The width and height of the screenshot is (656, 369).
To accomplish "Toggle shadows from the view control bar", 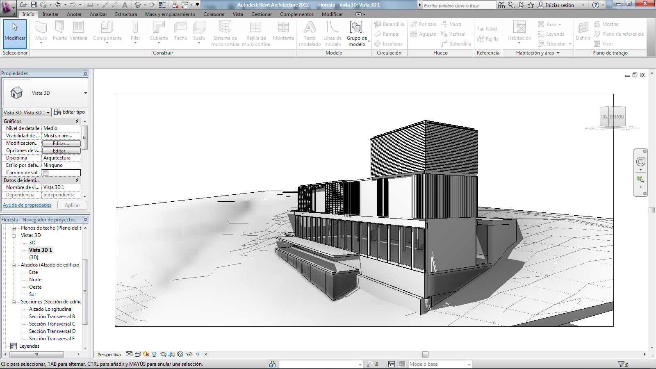I will [155, 354].
